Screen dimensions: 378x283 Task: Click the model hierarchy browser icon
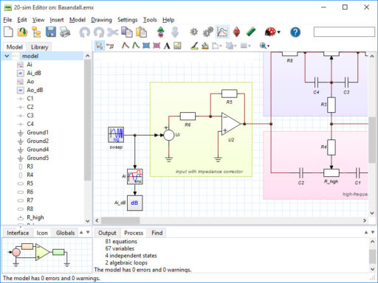(x=36, y=32)
